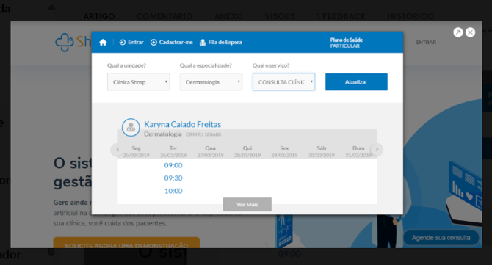492x265 pixels.
Task: Switch to the 1 FEEDBACK tab
Action: coord(341,16)
